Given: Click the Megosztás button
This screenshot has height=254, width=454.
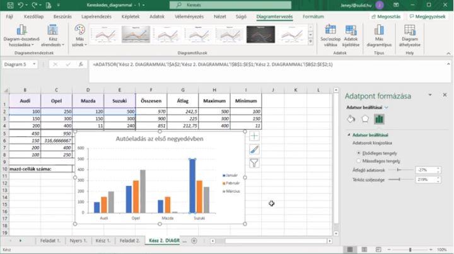Looking at the screenshot, I should [x=387, y=16].
